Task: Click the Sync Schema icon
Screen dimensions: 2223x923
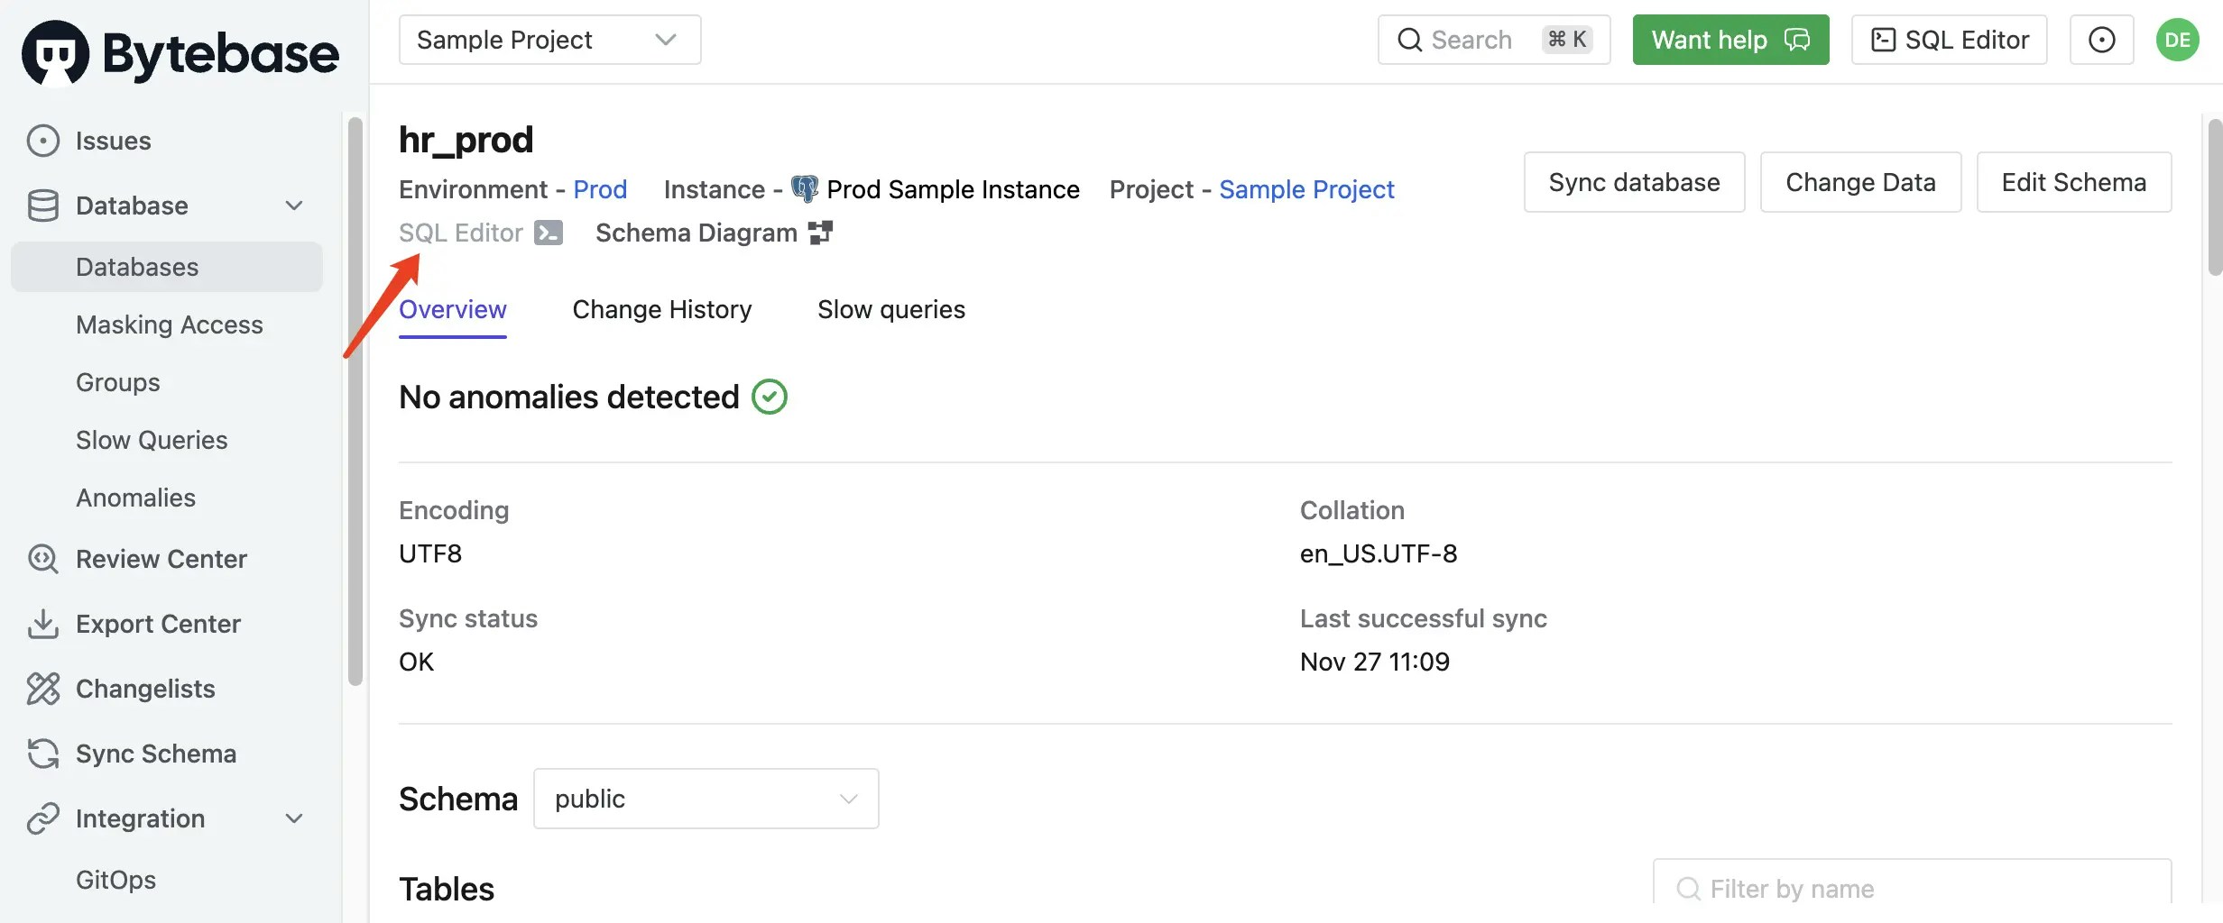Action: pyautogui.click(x=42, y=754)
